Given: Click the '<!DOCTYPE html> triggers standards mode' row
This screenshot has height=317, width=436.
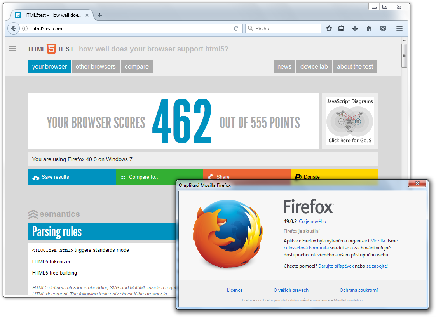Looking at the screenshot, I should tap(80, 250).
